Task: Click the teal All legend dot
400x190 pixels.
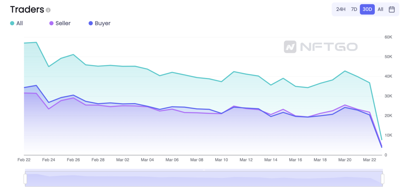Action: tap(12, 23)
